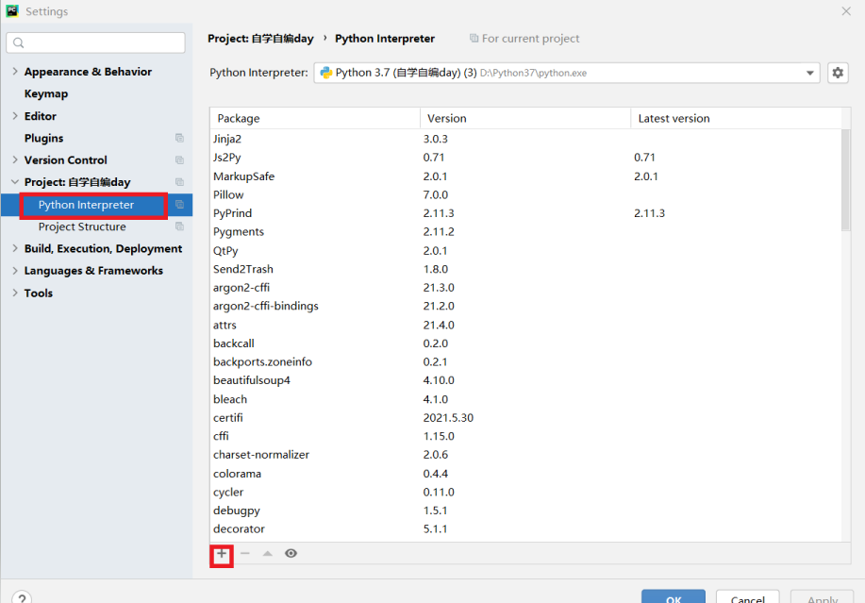Close the Settings dialog

(x=846, y=11)
